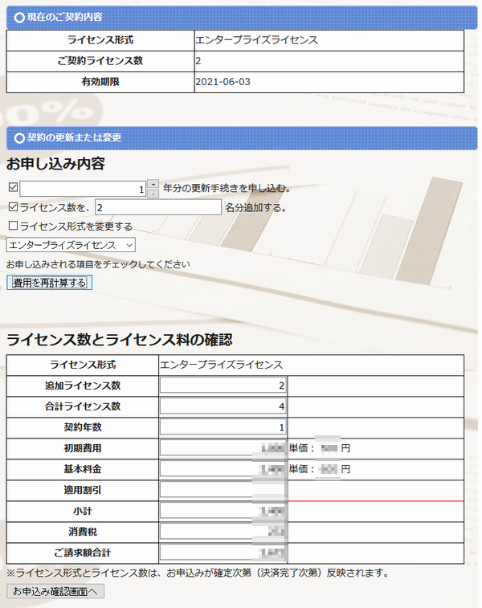This screenshot has height=608, width=482.
Task: Select the 合計ライセンス数 value field
Action: pyautogui.click(x=223, y=406)
